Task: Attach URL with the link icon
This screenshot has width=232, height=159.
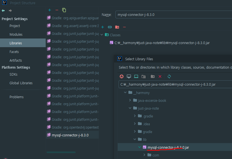Action: [110, 27]
